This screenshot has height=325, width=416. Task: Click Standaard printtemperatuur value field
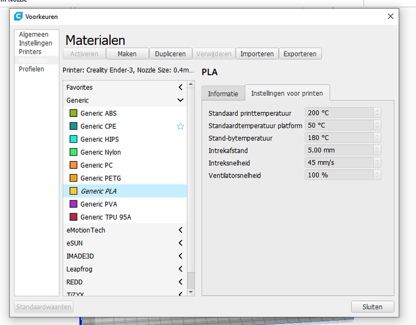point(339,113)
